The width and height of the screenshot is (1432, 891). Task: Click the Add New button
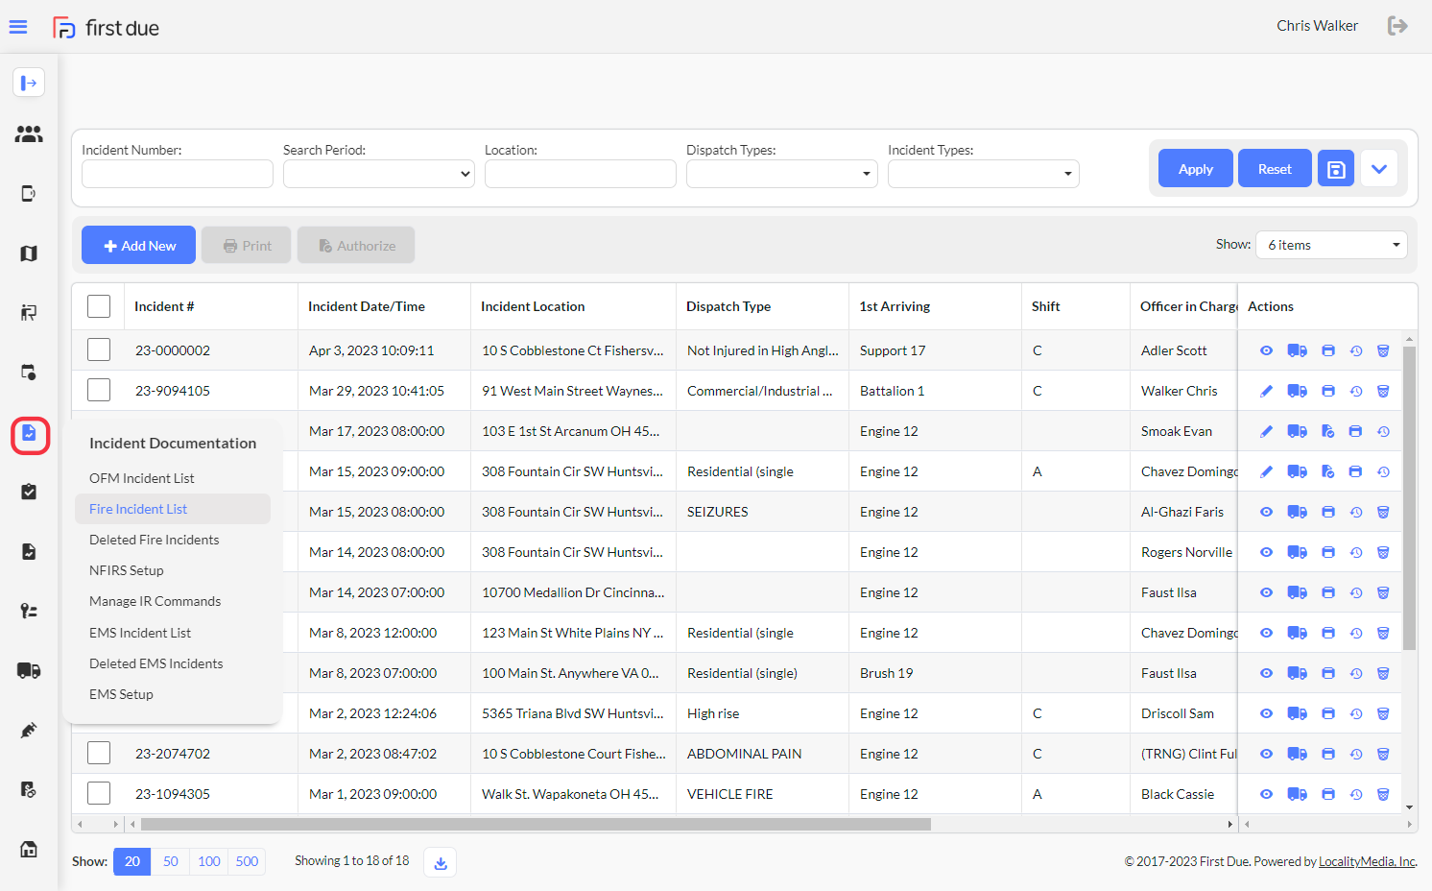pos(139,246)
